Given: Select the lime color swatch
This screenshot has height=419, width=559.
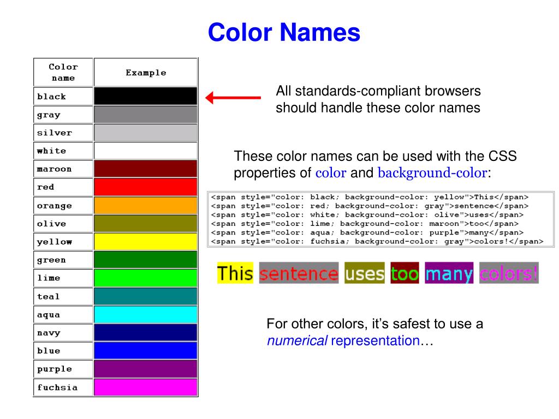Looking at the screenshot, I should 145,278.
